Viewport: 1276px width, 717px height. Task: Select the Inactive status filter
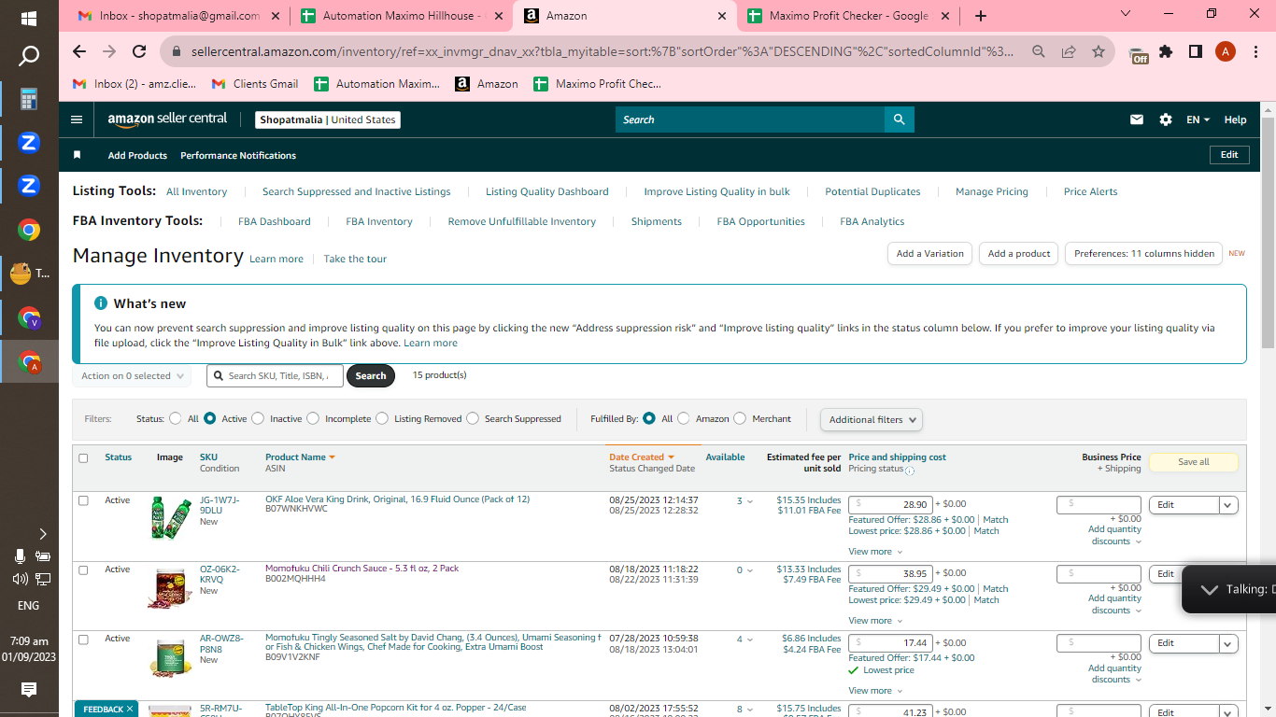click(258, 419)
